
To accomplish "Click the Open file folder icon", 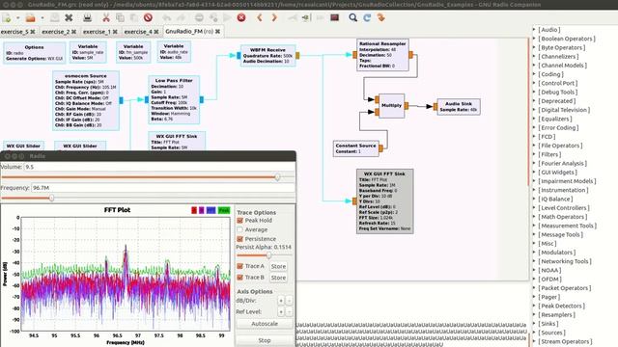I will (x=30, y=17).
